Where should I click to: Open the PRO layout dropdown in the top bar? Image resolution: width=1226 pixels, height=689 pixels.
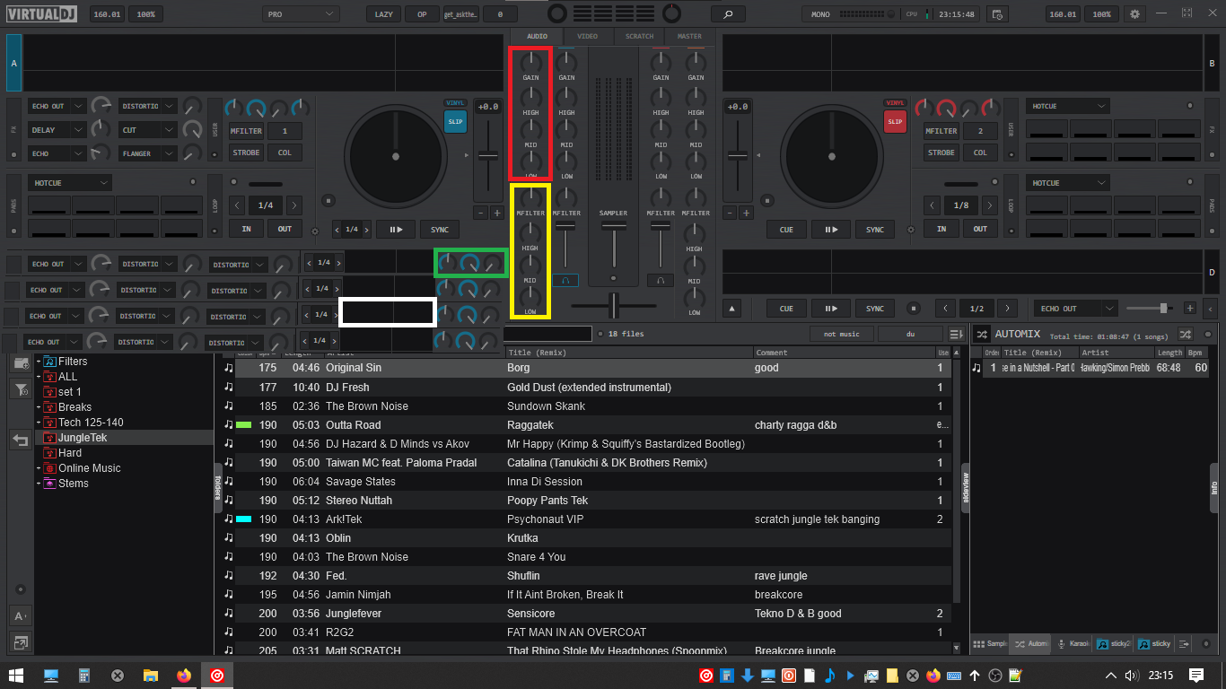302,14
